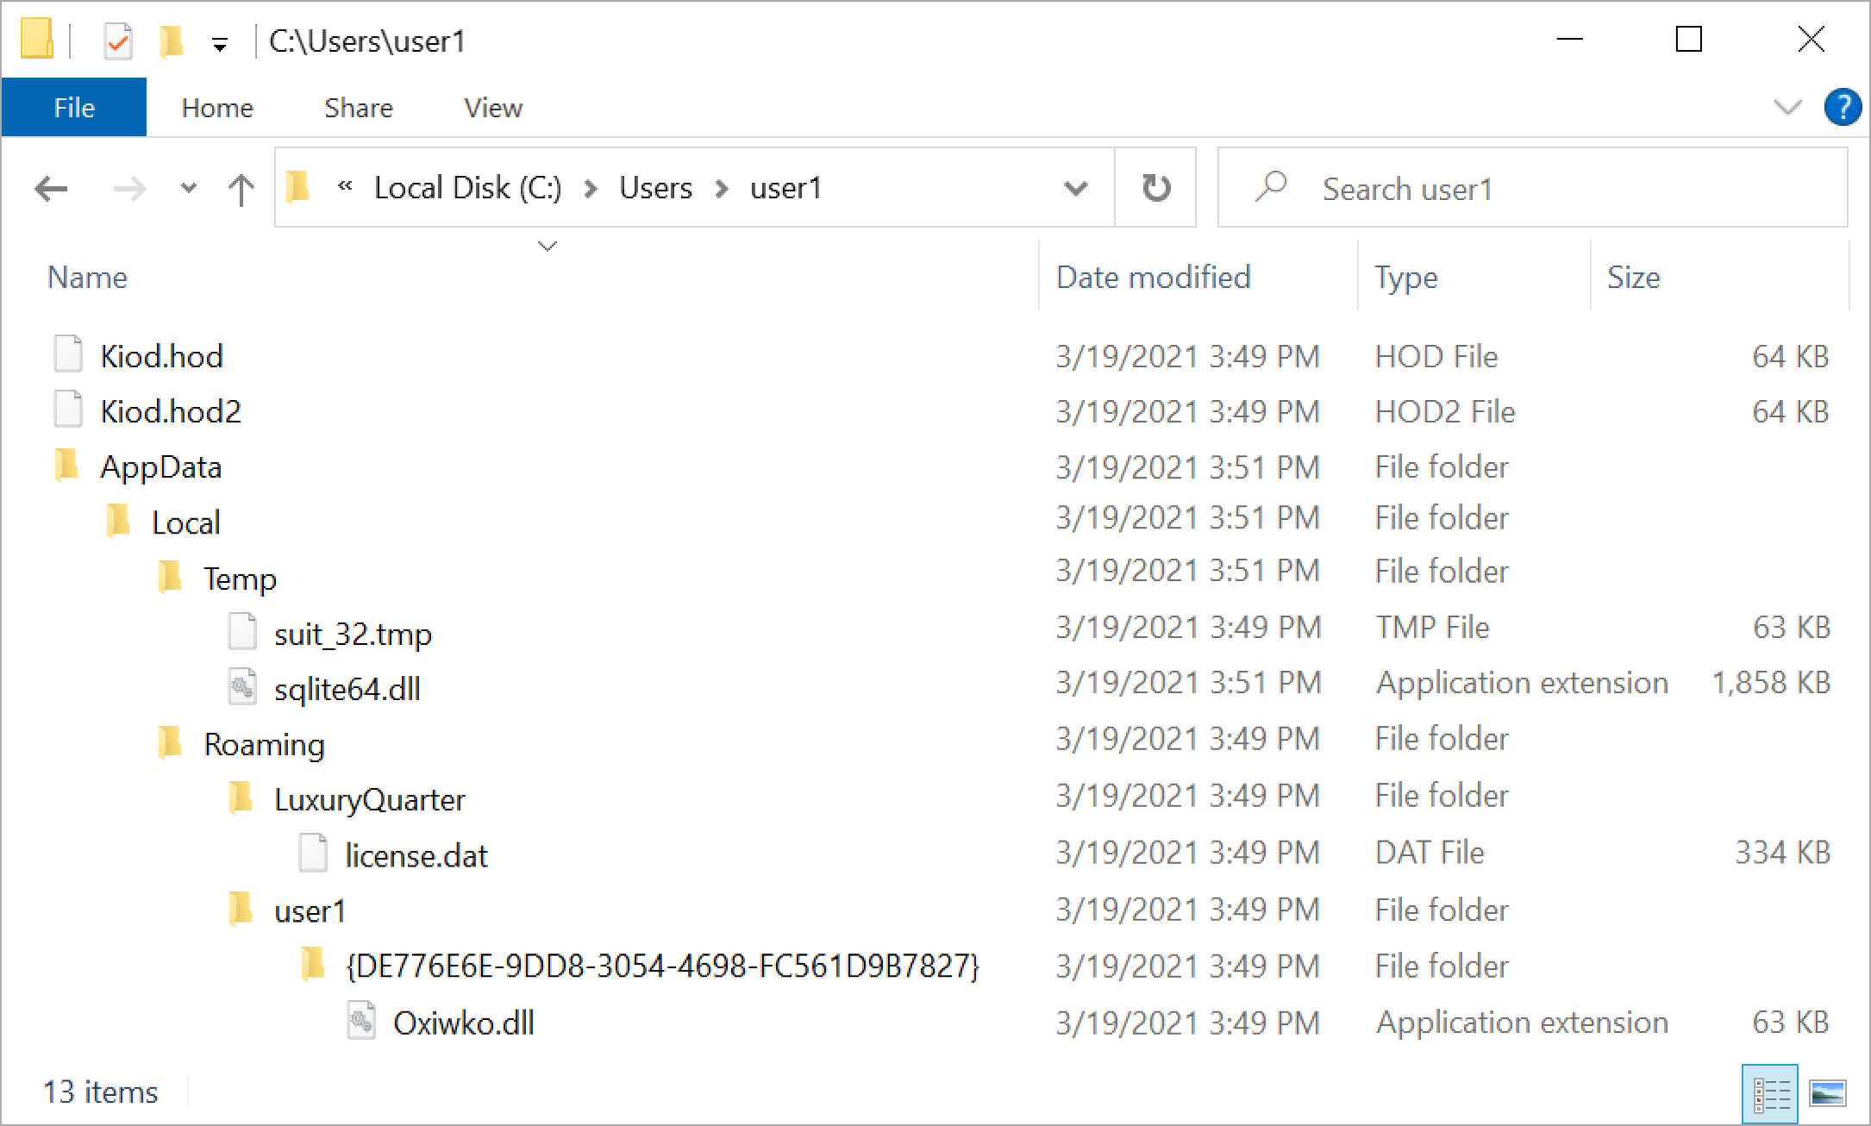Open the Customize Quick Access Toolbar dropdown

[220, 43]
